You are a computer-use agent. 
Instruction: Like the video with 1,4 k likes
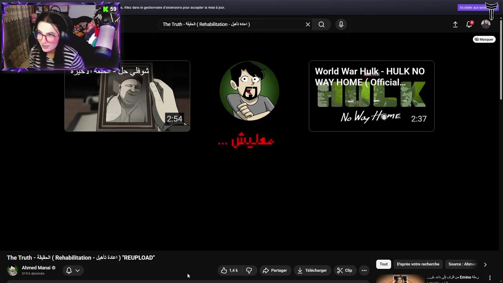[229, 270]
